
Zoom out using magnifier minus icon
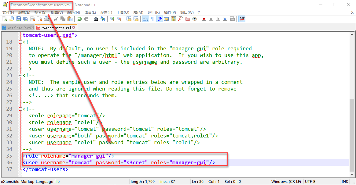pos(119,19)
